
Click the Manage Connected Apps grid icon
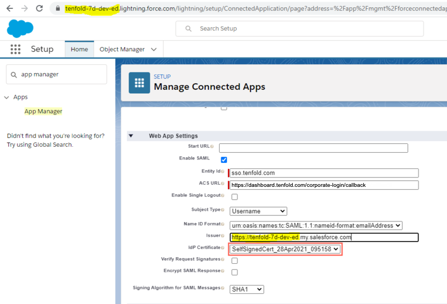139,83
